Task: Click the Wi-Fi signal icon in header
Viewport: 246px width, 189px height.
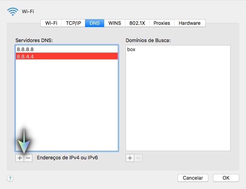Action: (x=12, y=11)
